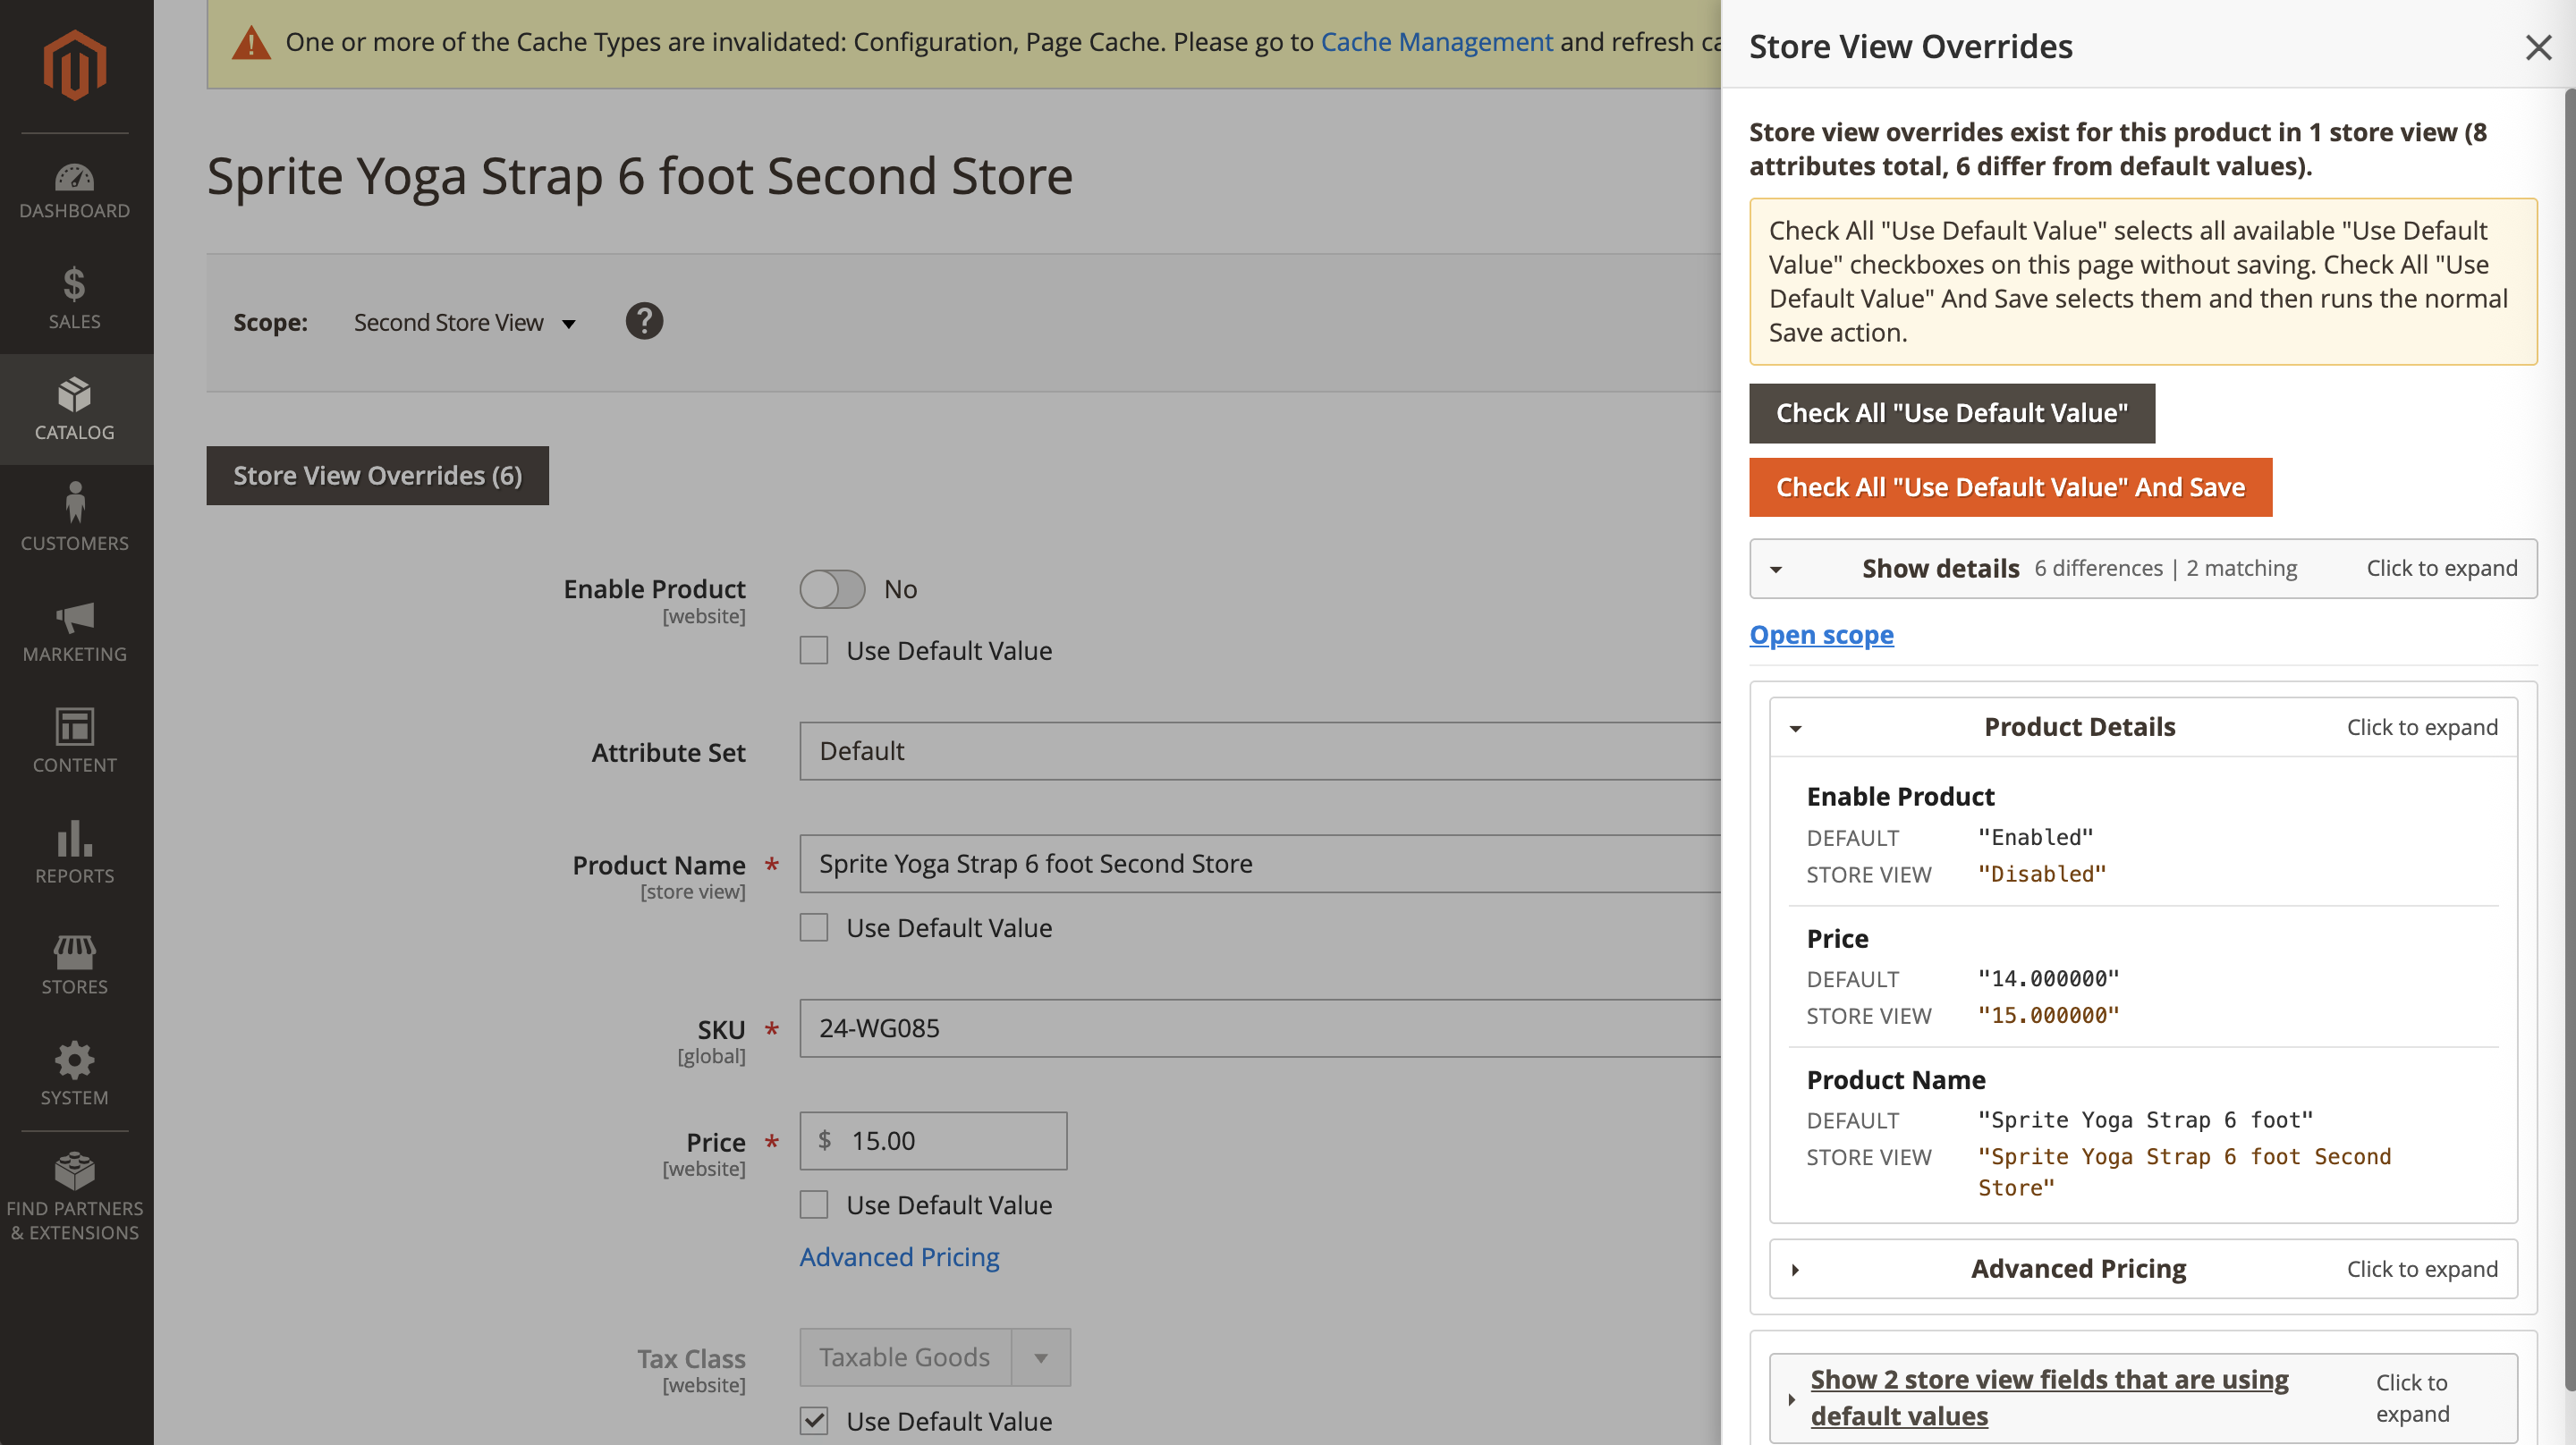2576x1445 pixels.
Task: Click the SKU input field
Action: point(1259,1028)
